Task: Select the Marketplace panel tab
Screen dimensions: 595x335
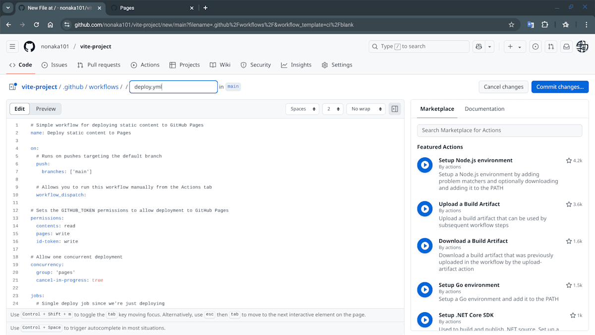Action: (437, 109)
